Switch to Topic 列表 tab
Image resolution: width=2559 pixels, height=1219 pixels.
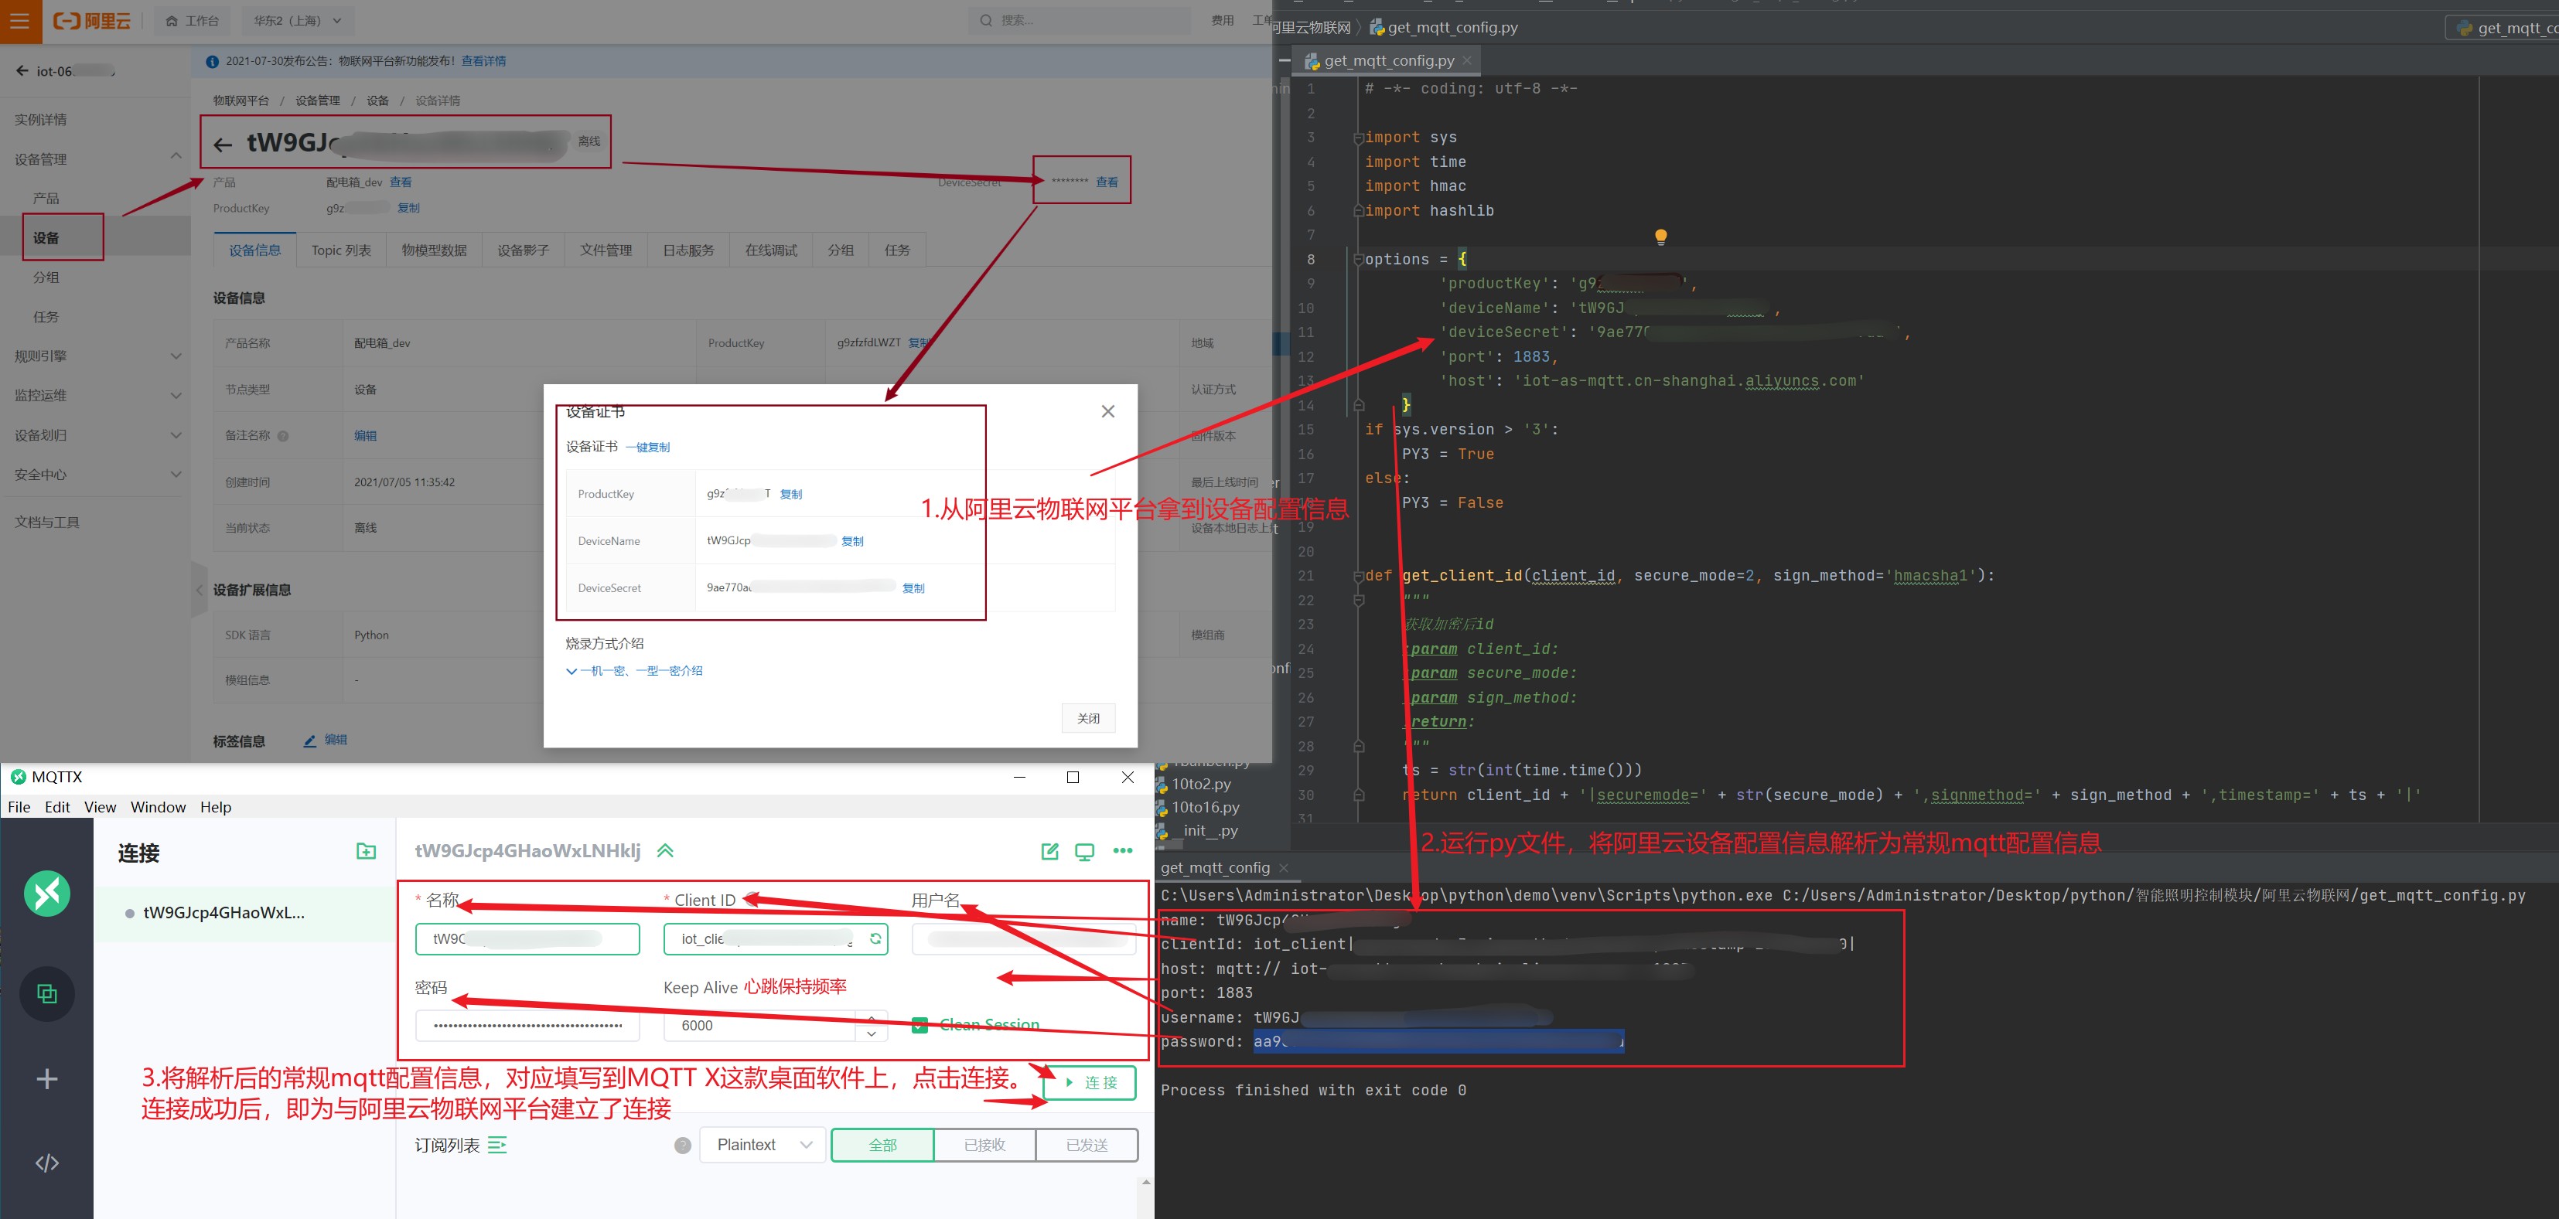point(341,250)
